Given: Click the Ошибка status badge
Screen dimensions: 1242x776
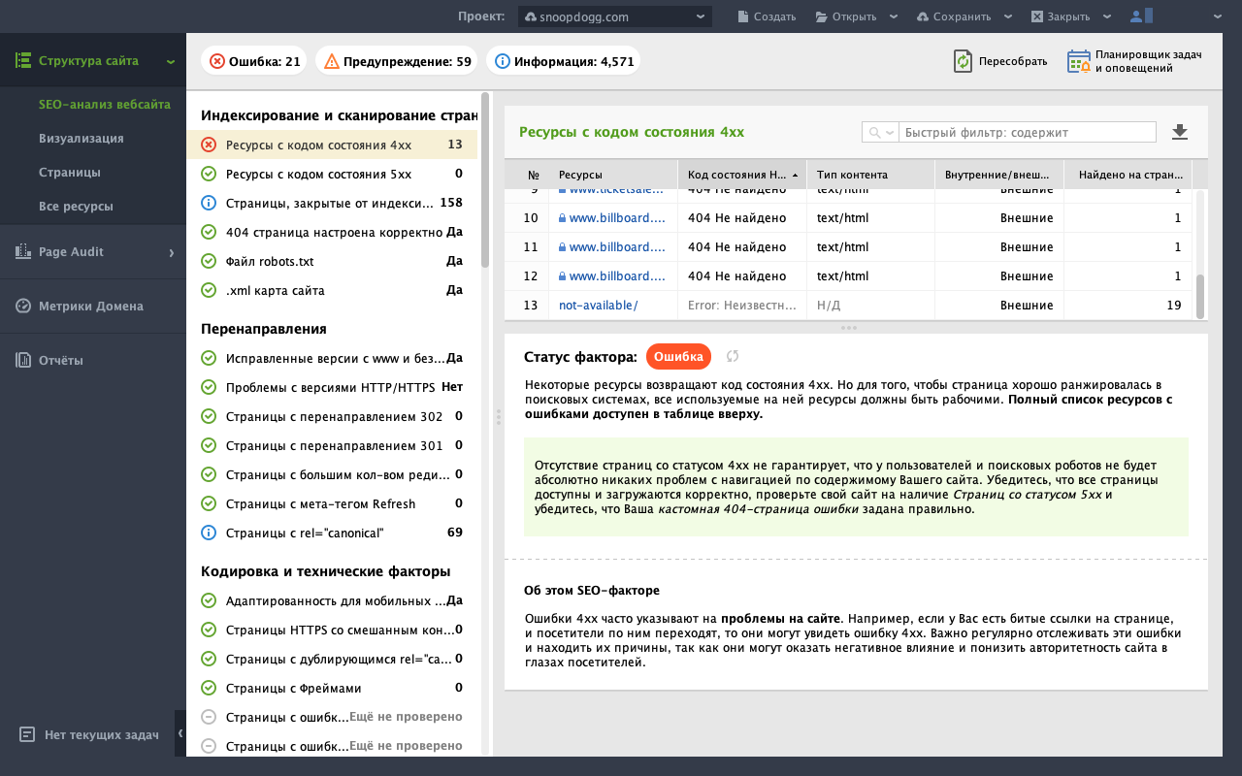Looking at the screenshot, I should point(678,357).
